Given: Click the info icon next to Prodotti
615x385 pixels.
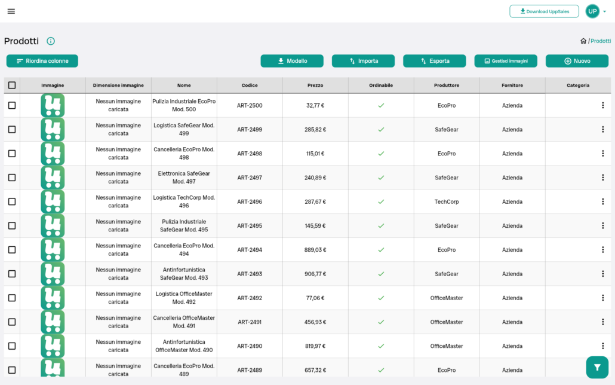Looking at the screenshot, I should point(51,41).
